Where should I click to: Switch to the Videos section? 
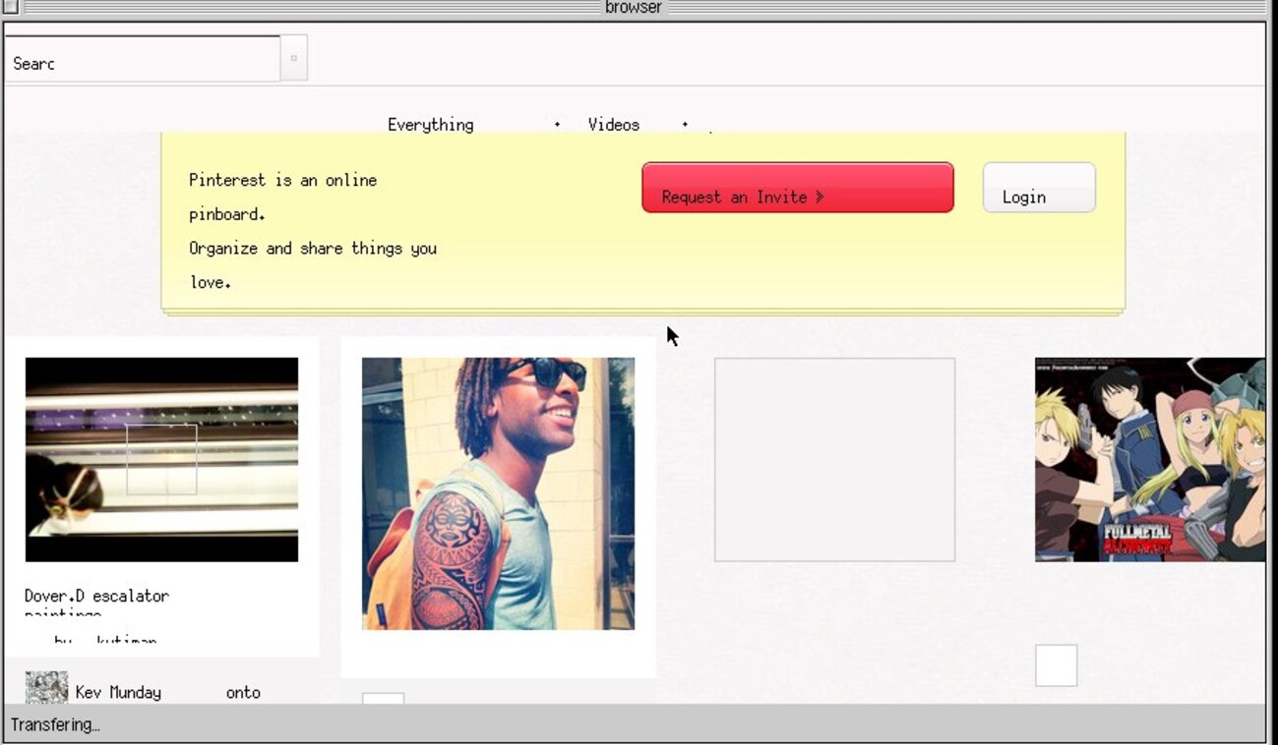614,125
